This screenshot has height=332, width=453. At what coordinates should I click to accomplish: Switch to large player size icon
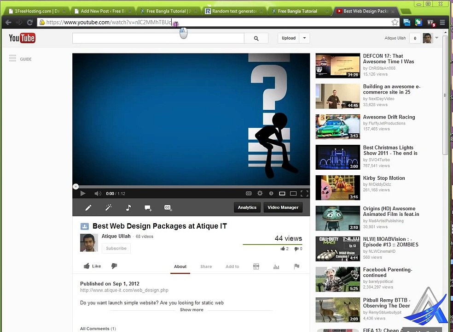pos(293,193)
